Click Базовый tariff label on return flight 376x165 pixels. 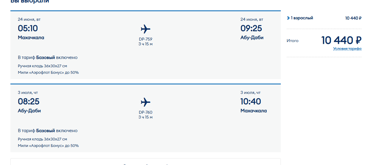pos(46,131)
